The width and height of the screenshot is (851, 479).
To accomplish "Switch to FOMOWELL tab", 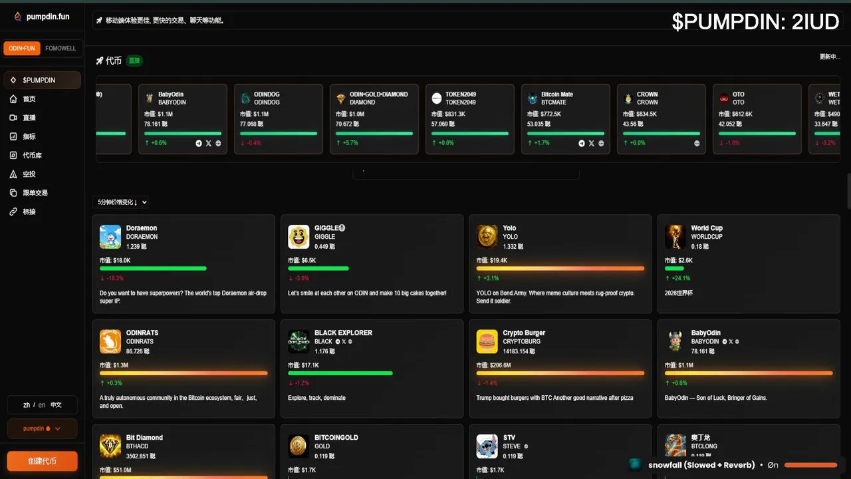I will [x=61, y=49].
